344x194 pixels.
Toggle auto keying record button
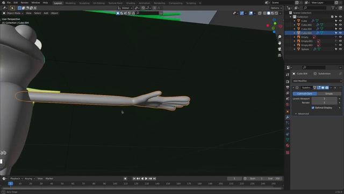coord(125,178)
